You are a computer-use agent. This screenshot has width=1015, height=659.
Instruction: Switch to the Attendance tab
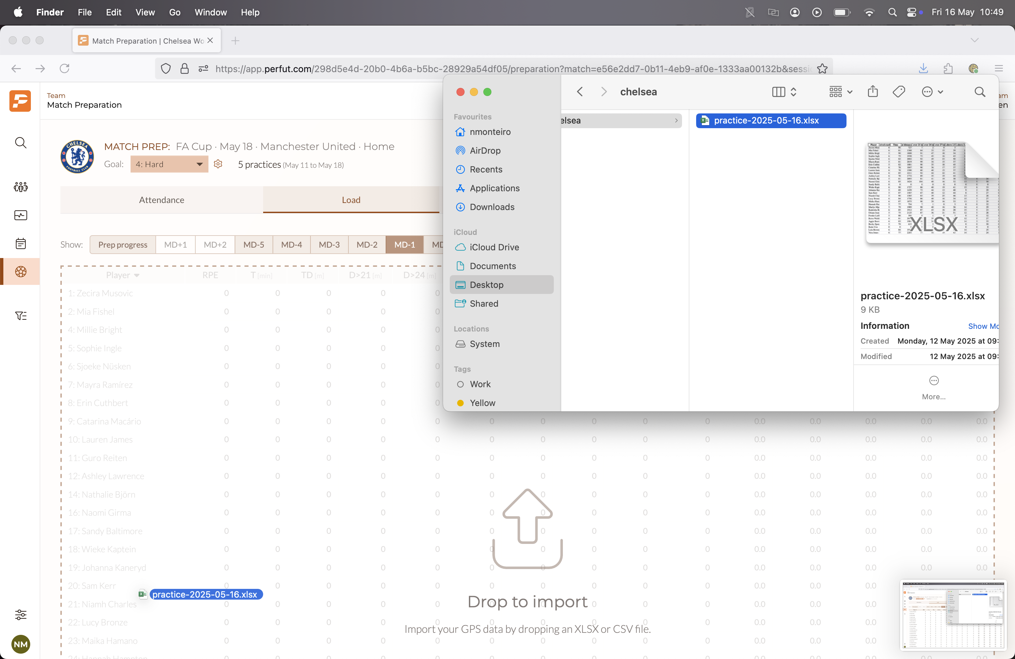[x=162, y=200]
